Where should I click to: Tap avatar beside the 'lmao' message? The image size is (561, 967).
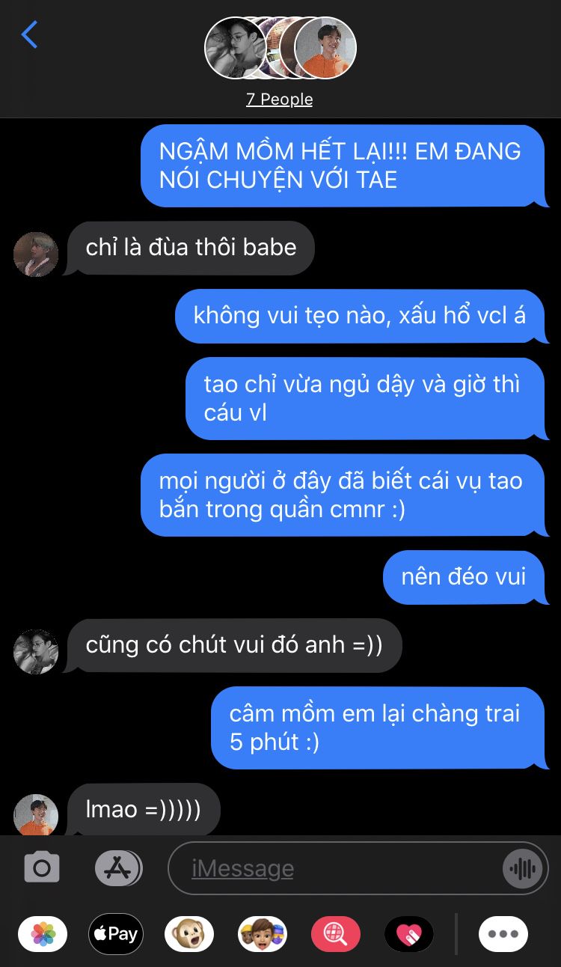[x=36, y=814]
